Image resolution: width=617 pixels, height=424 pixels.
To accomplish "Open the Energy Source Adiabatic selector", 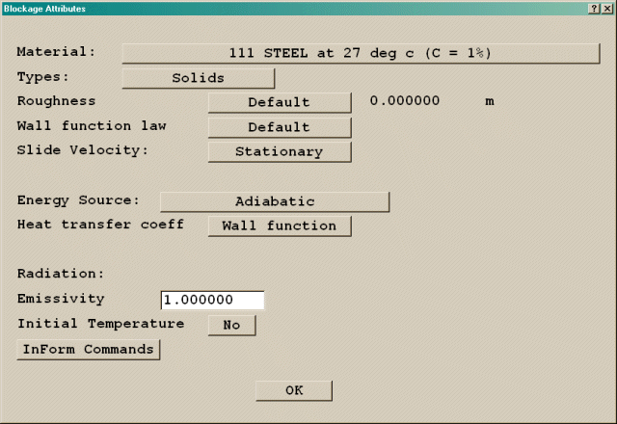I will pos(275,201).
